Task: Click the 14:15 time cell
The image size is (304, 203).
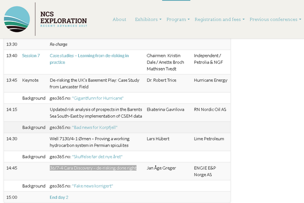Action: (12, 109)
